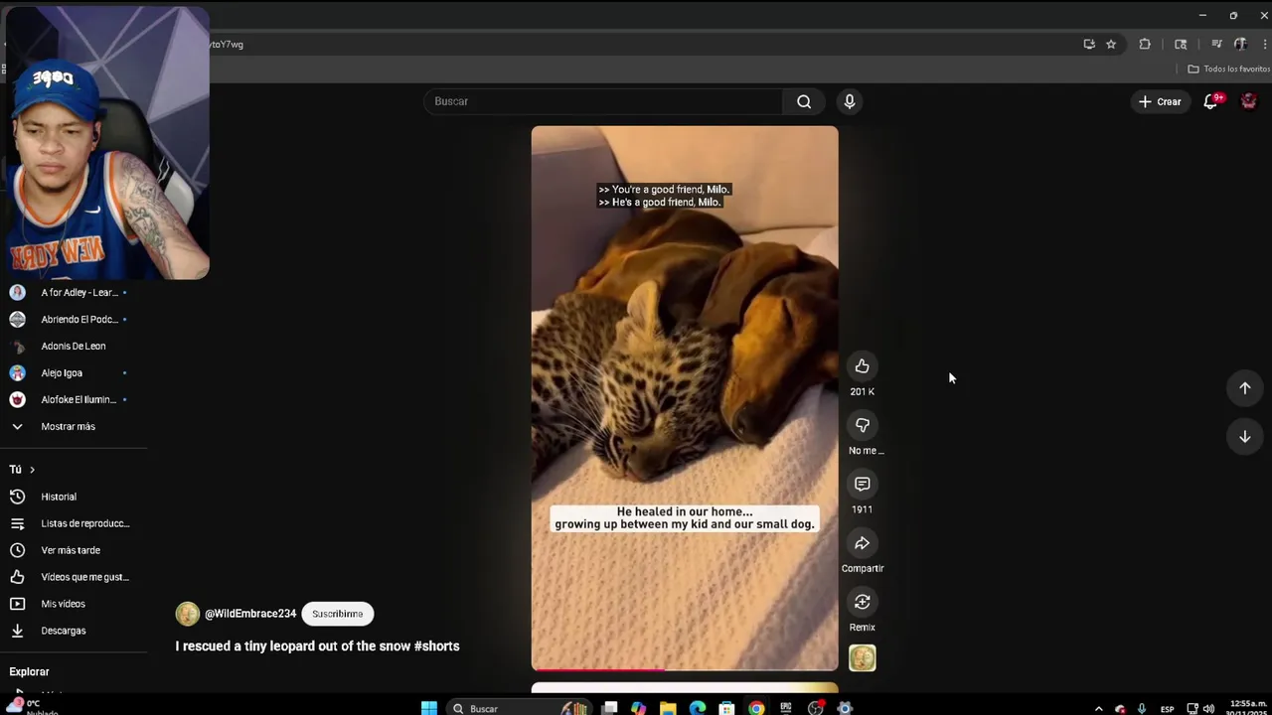This screenshot has width=1272, height=715.
Task: Open the Windows Start button
Action: pyautogui.click(x=428, y=708)
